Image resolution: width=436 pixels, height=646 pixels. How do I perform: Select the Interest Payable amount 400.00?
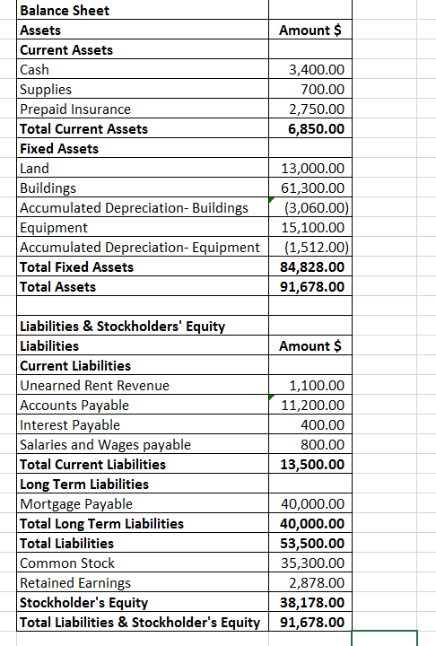coord(310,424)
